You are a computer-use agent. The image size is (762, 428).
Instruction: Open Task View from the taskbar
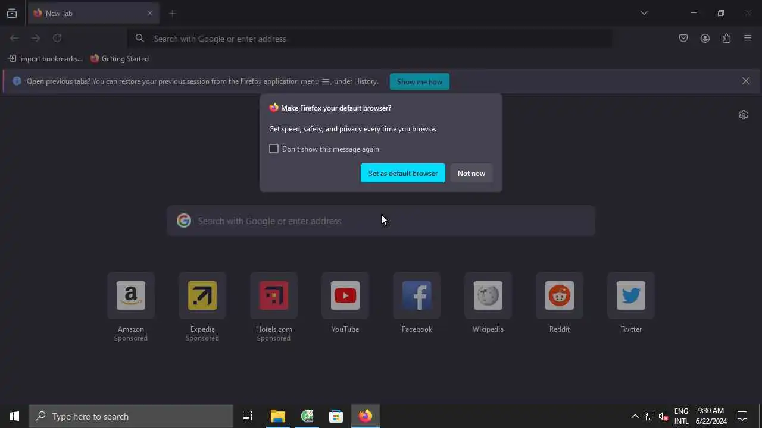pyautogui.click(x=248, y=416)
